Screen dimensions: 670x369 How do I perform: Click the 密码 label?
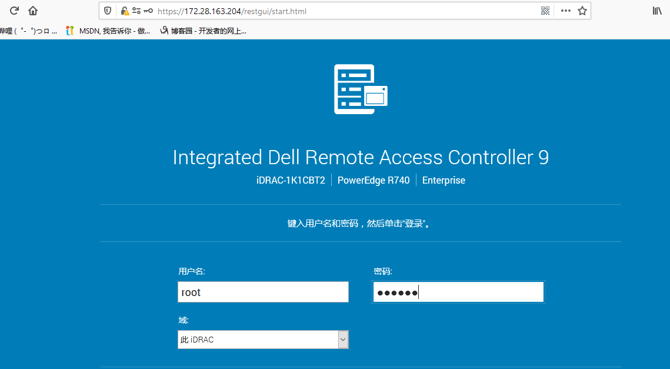[x=382, y=271]
